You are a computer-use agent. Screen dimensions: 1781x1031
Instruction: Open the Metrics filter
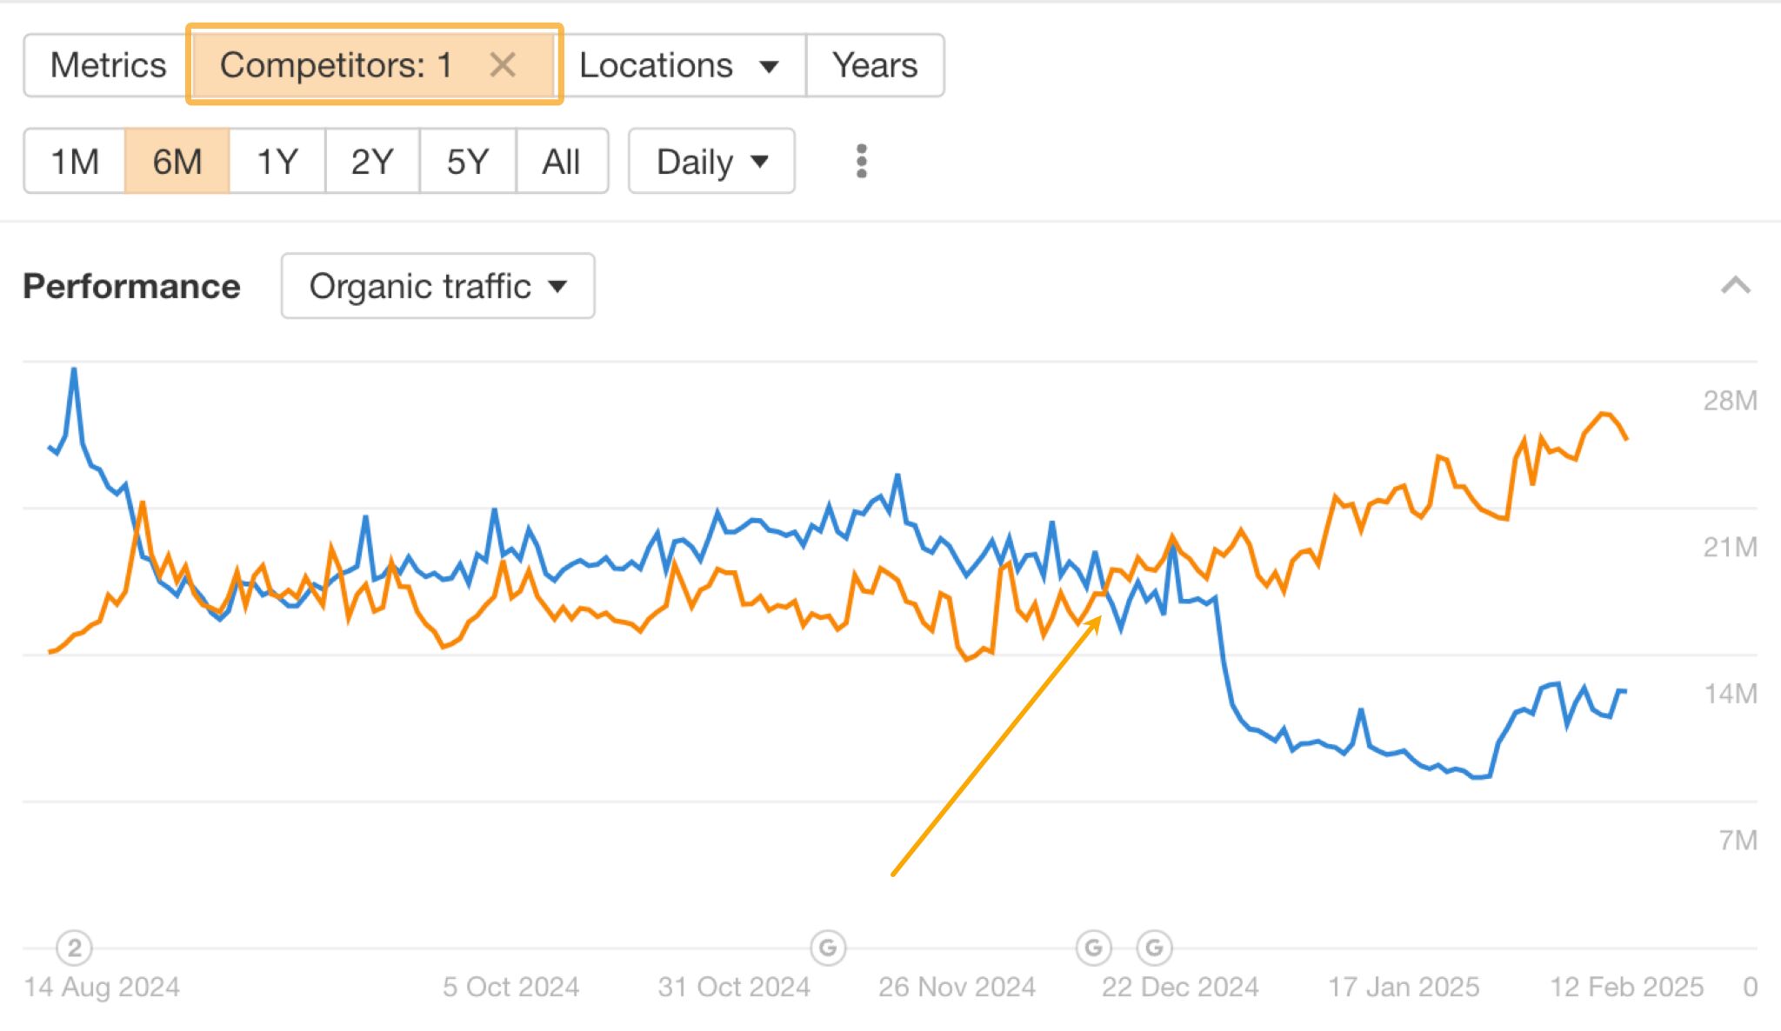(107, 64)
